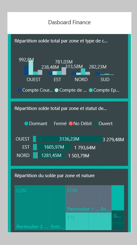Select the LGN Particulier 2 treemap tile
Viewport: 137px width, 245px height.
32,208
